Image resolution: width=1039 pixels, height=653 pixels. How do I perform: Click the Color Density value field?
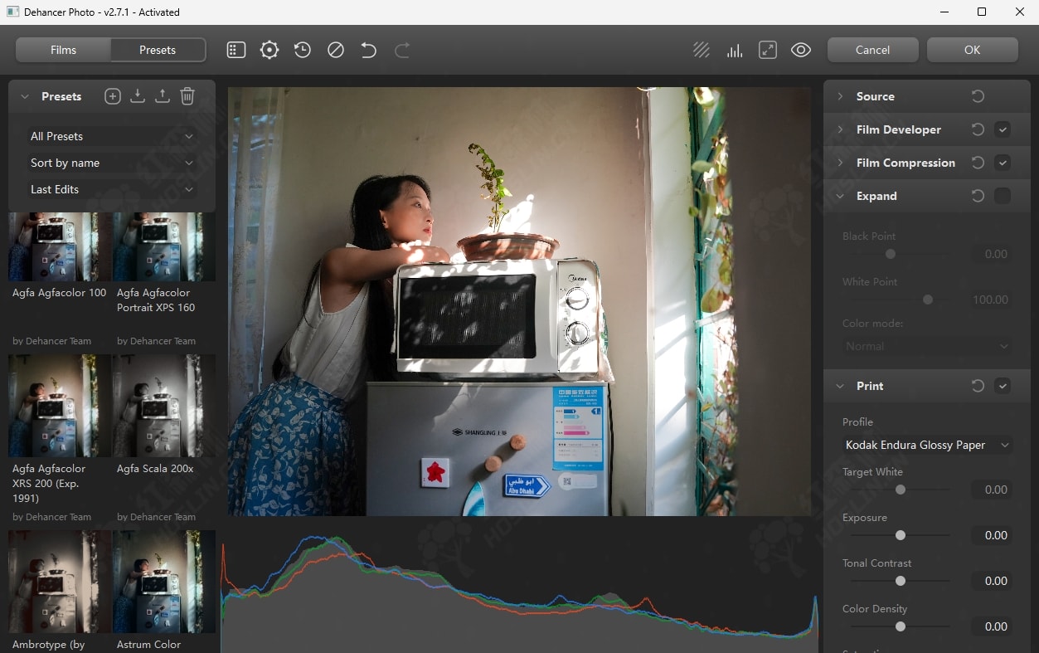point(992,626)
